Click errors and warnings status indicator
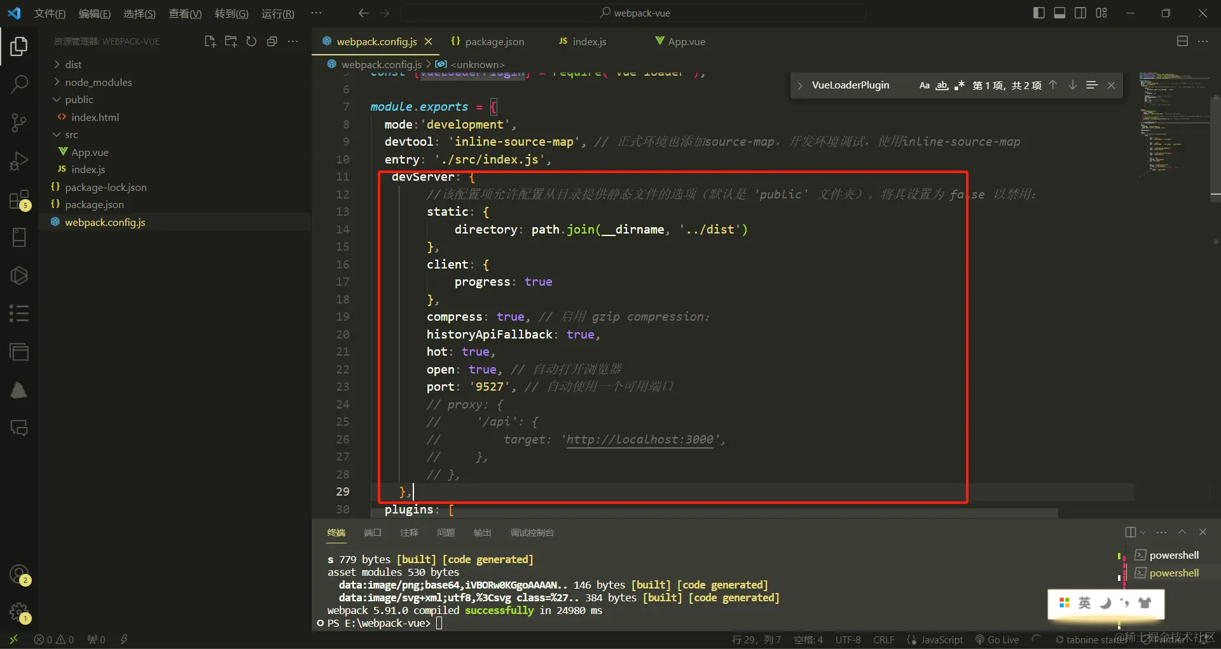This screenshot has height=649, width=1221. pyautogui.click(x=54, y=639)
